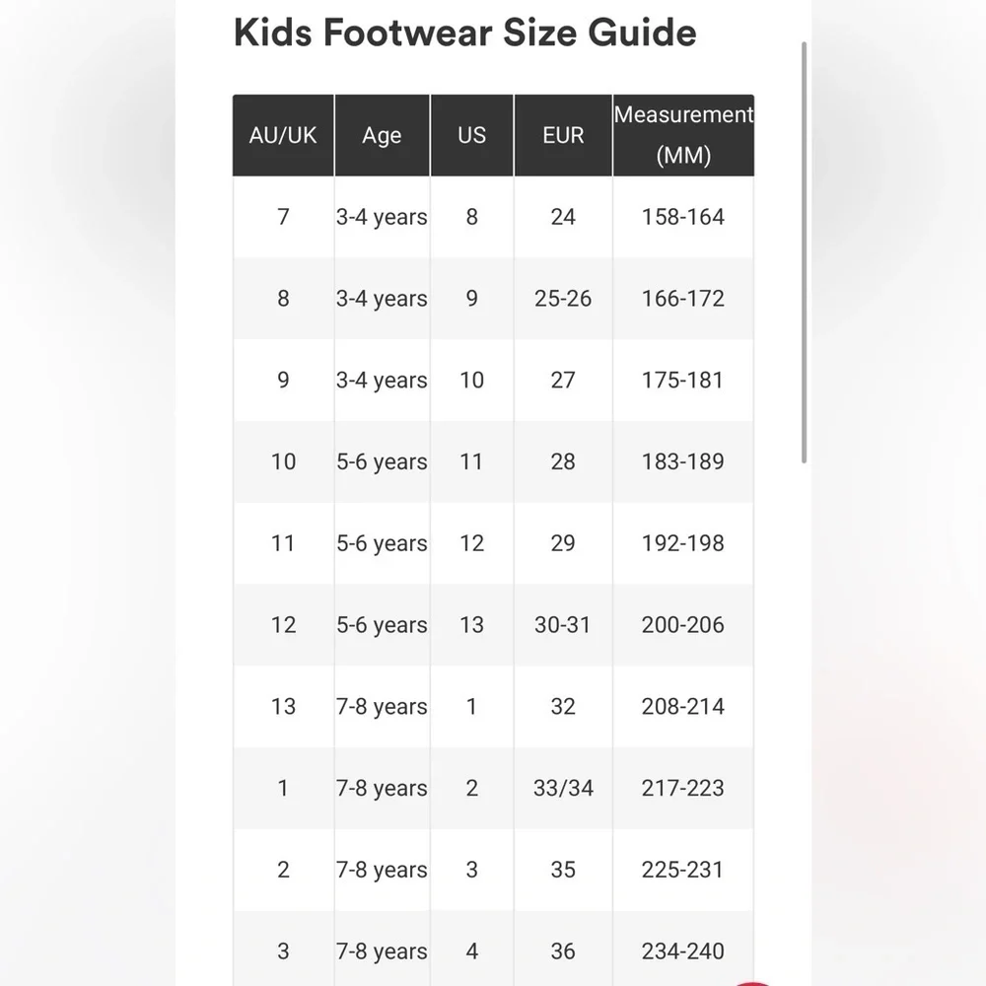Click the Kids Footwear Size Guide heading
Image resolution: width=986 pixels, height=986 pixels.
[464, 33]
